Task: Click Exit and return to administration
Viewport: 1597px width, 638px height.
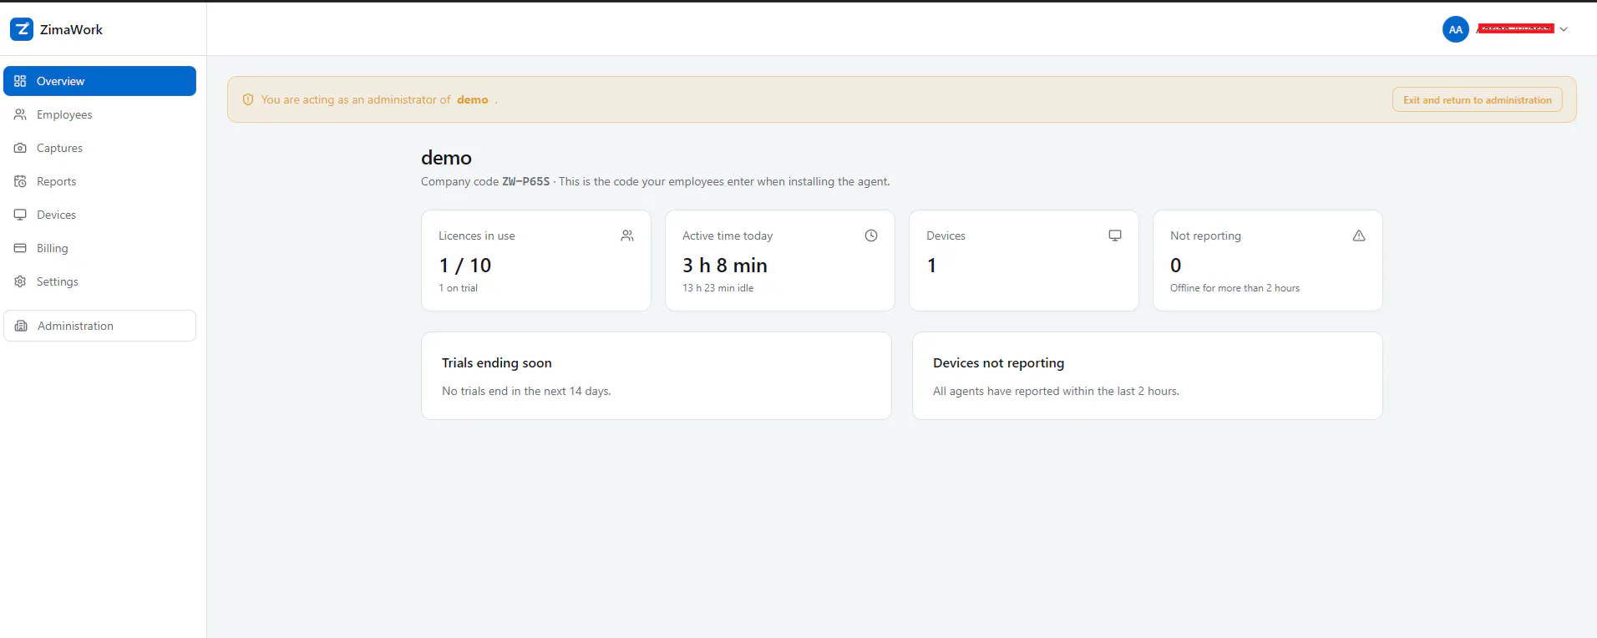Action: pyautogui.click(x=1478, y=99)
